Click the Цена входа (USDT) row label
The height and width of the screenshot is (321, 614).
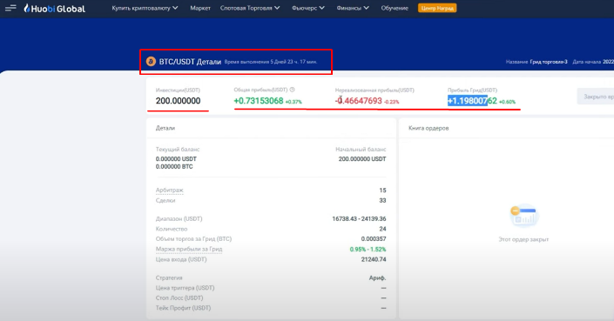tap(181, 259)
